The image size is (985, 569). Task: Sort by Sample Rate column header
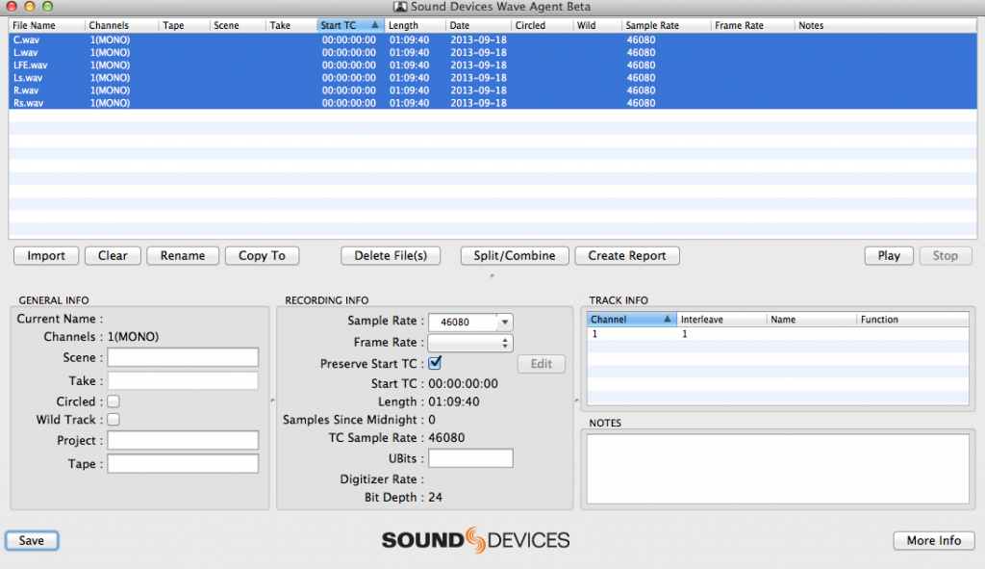click(x=666, y=26)
